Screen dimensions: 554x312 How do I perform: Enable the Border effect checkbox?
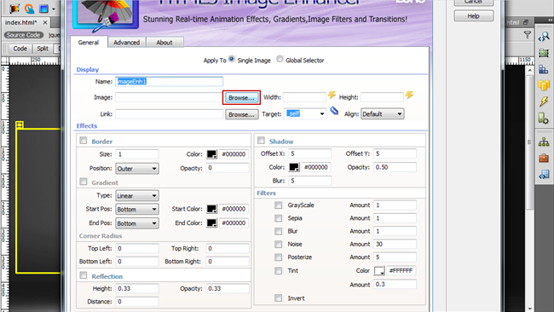click(84, 141)
